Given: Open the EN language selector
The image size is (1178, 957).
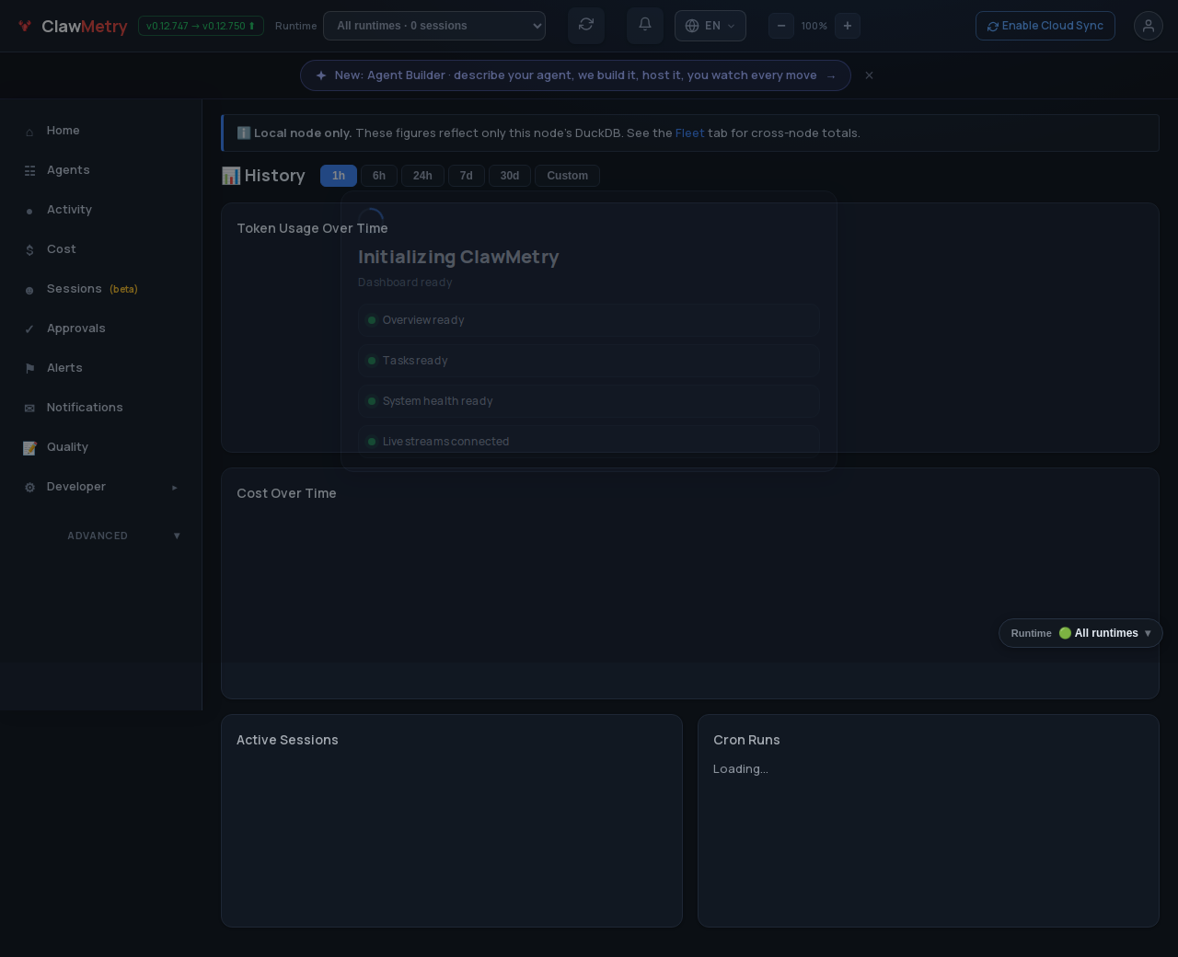Looking at the screenshot, I should point(710,26).
